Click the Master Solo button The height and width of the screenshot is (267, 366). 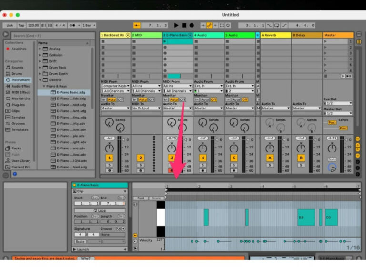(332, 159)
